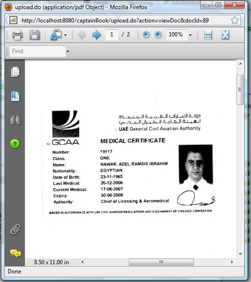Viewport: 251px width, 282px height.
Task: Bookmark this page with star icon
Action: click(x=235, y=20)
